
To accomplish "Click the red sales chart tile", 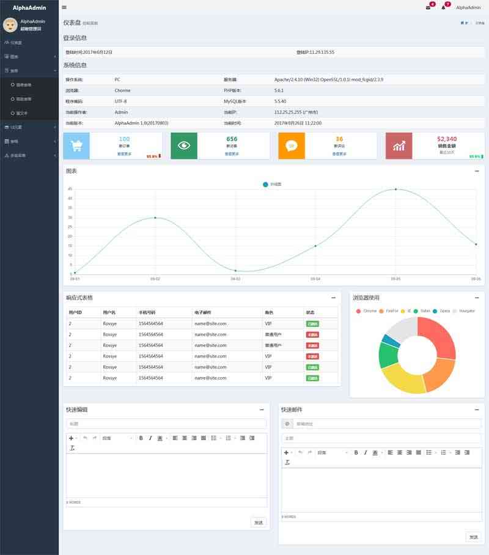I will tap(399, 146).
